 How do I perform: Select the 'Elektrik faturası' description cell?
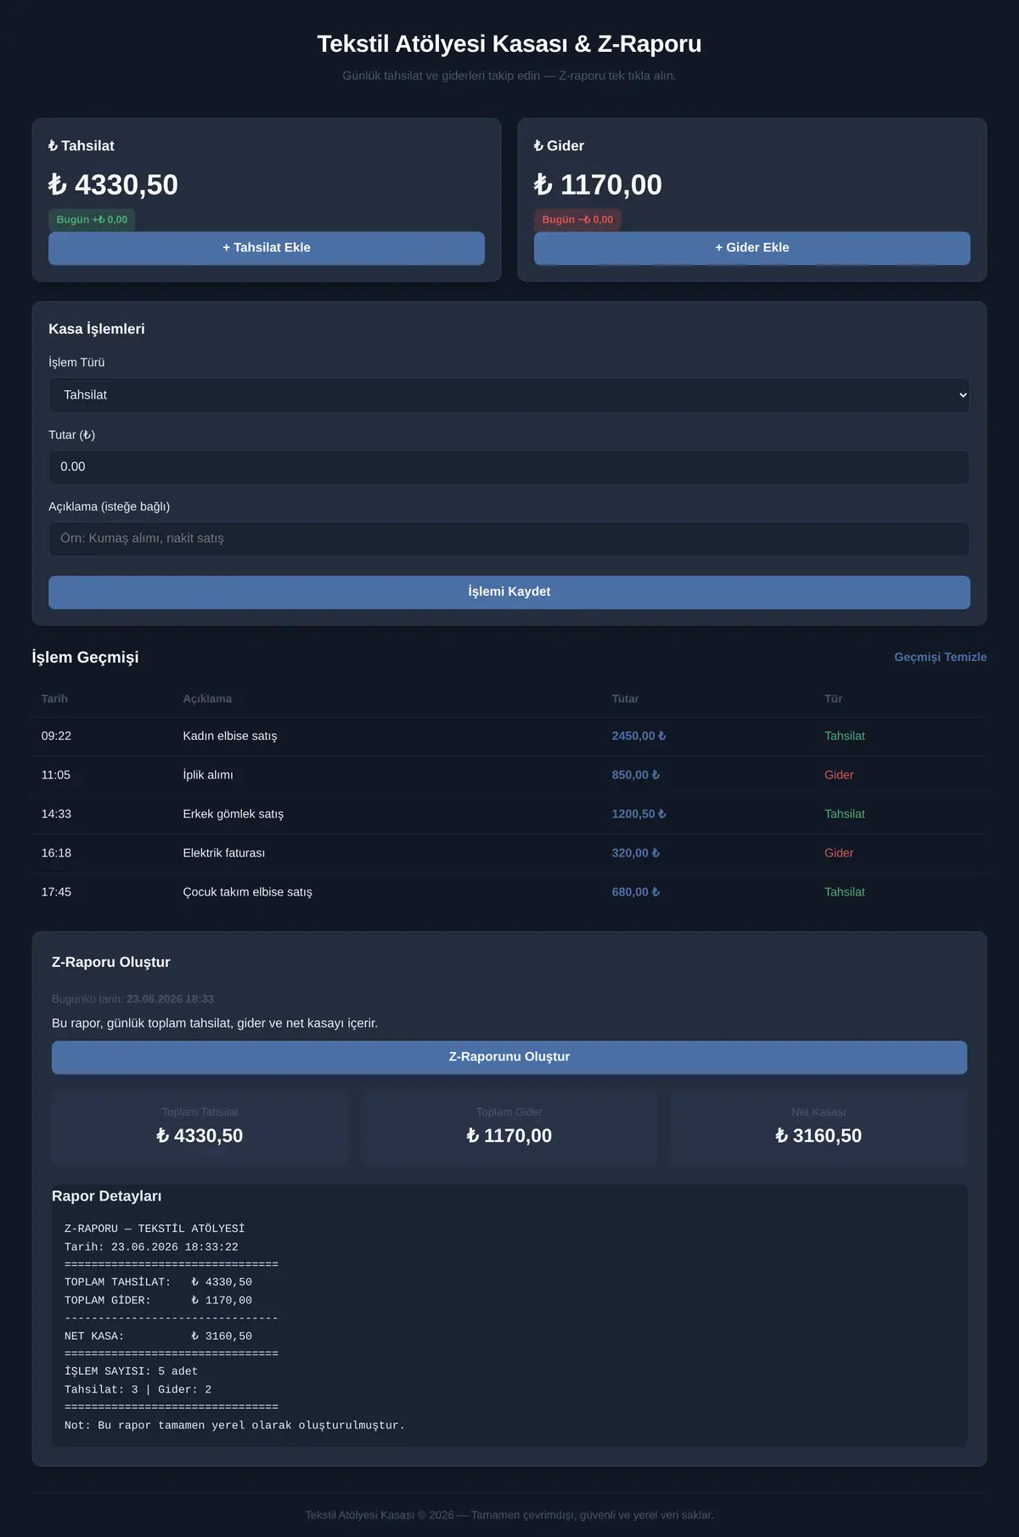click(x=224, y=853)
